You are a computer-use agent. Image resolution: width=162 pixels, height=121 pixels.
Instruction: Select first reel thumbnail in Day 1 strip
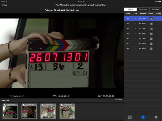[10, 111]
